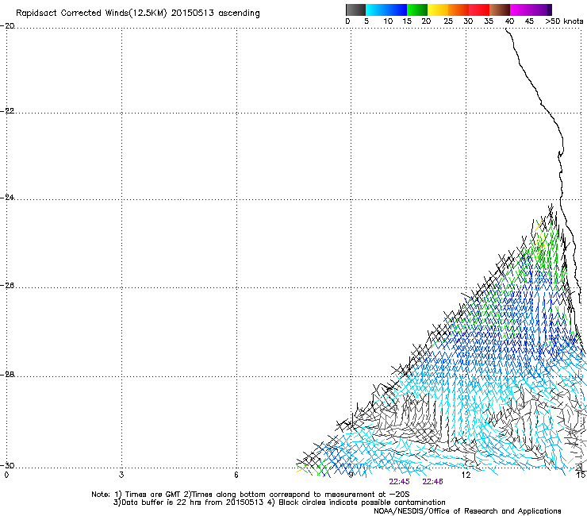The height and width of the screenshot is (516, 587).
Task: Click the latitude label '-24'
Action: tap(7, 198)
